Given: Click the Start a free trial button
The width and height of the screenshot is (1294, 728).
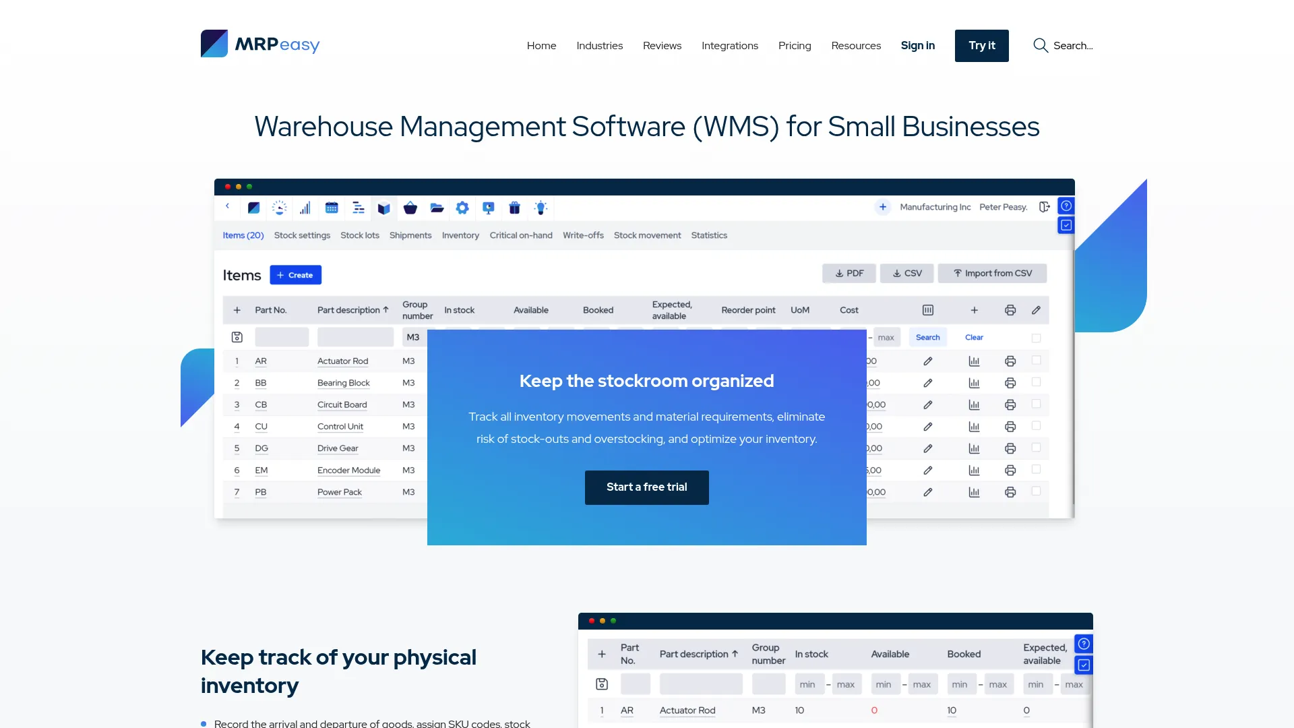Looking at the screenshot, I should point(646,487).
